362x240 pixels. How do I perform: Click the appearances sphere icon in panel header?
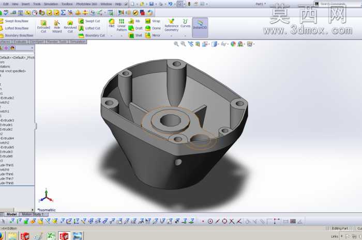[12, 47]
